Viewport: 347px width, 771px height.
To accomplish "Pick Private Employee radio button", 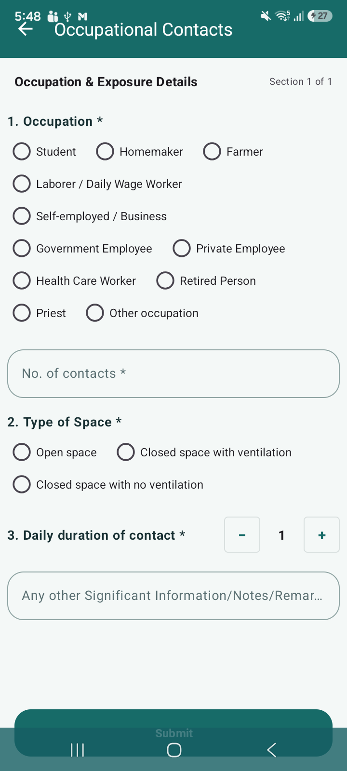I will point(229,248).
